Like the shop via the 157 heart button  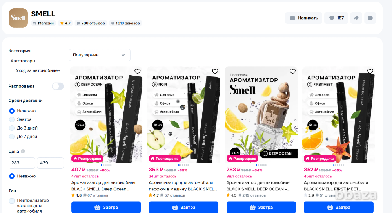[x=336, y=18]
